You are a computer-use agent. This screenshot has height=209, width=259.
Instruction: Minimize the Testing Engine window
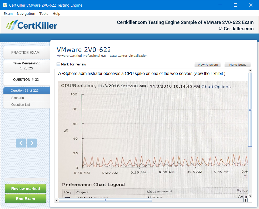[x=220, y=5]
